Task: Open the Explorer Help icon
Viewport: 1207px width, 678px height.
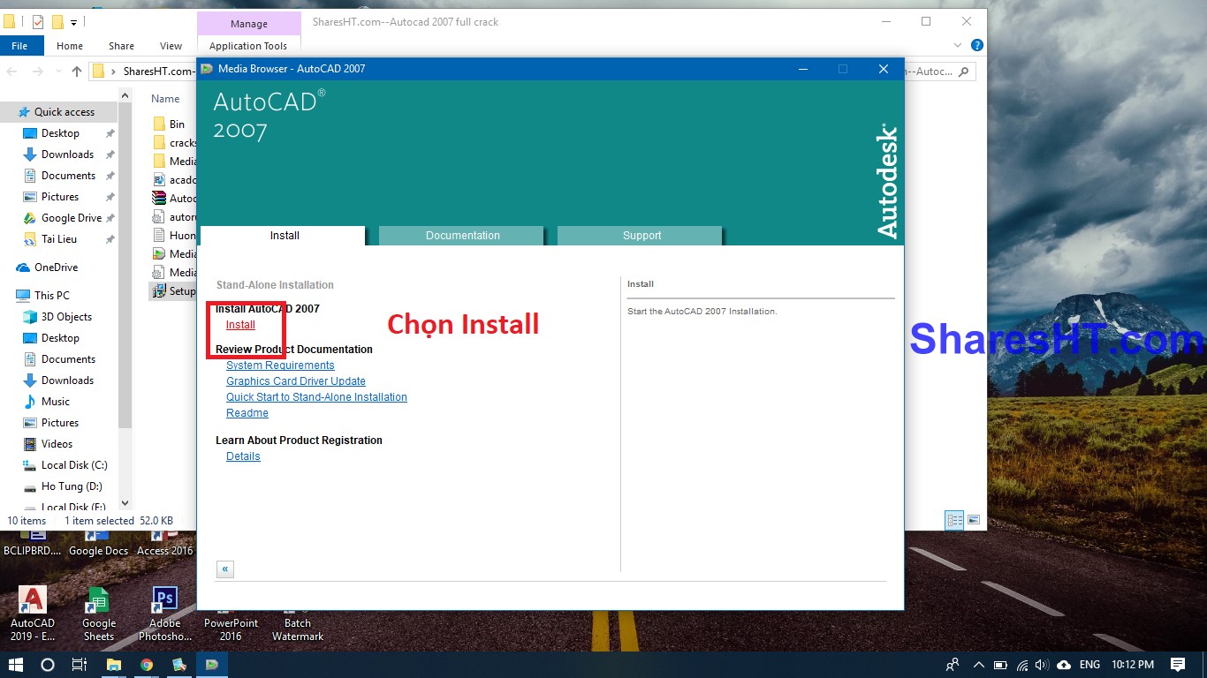Action: [x=976, y=45]
